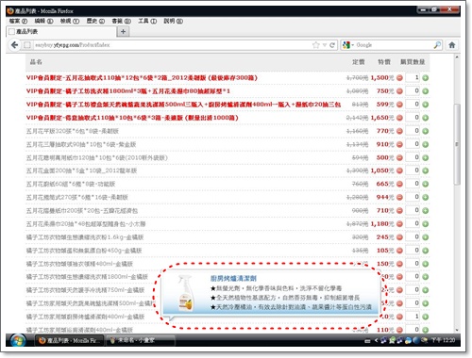This screenshot has width=472, height=358.
Task: Open the 檢視 menu
Action: 70,21
